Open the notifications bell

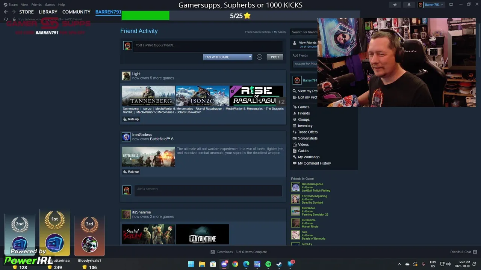409,4
